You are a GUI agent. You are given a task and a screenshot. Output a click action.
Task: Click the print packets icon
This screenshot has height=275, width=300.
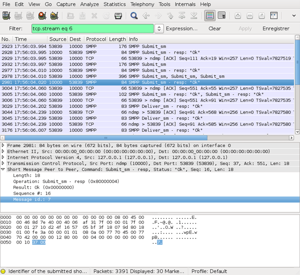coord(118,16)
